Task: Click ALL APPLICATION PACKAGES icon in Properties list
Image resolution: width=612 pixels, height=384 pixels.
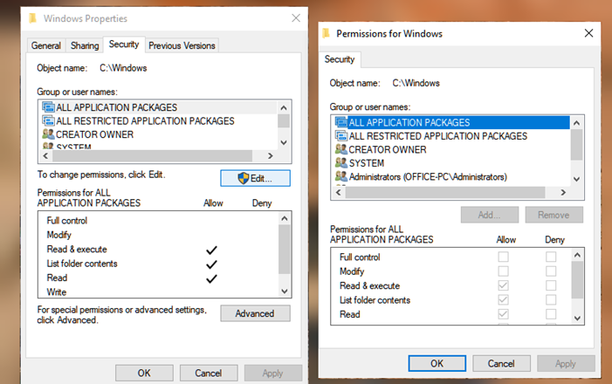Action: [x=48, y=107]
